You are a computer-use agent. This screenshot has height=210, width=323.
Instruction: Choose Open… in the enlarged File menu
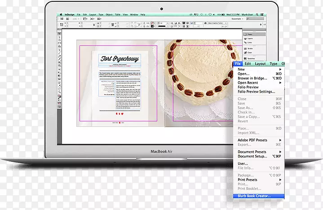pyautogui.click(x=259, y=74)
